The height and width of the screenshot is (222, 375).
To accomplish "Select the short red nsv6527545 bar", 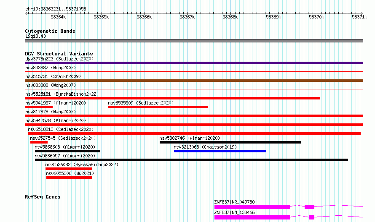I will tap(39, 142).
